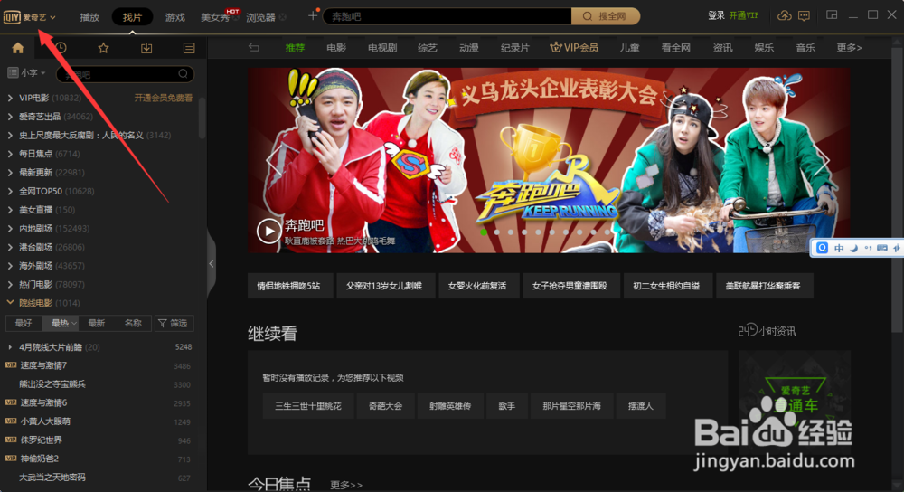The image size is (904, 492).
Task: Click the 开通会员免费看 link
Action: click(x=163, y=98)
